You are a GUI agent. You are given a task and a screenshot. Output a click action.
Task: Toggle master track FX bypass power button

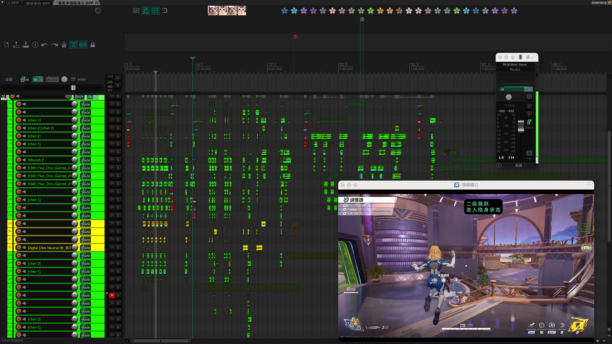41,79
